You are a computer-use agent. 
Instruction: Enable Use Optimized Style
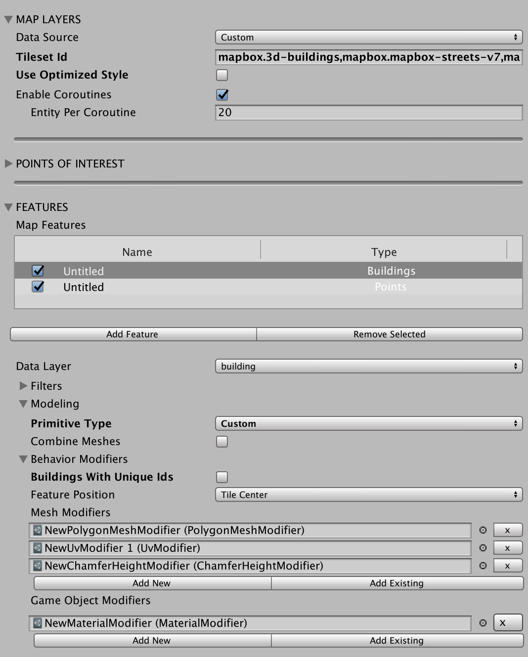221,75
